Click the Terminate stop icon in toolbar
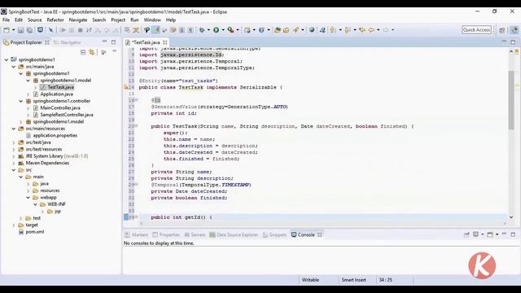 pos(80,30)
